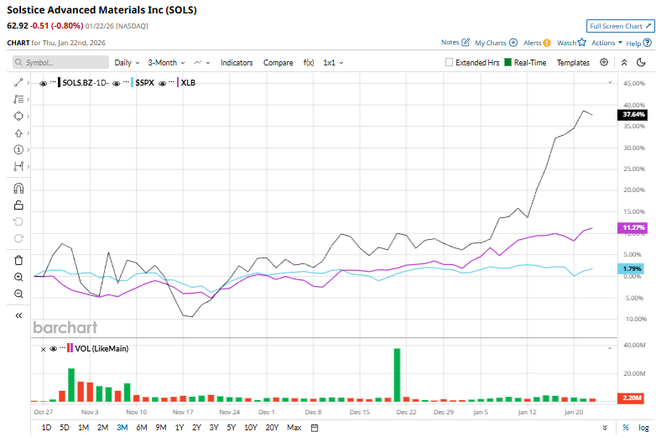Select the 1Y time range tab
This screenshot has width=656, height=437.
tap(179, 428)
